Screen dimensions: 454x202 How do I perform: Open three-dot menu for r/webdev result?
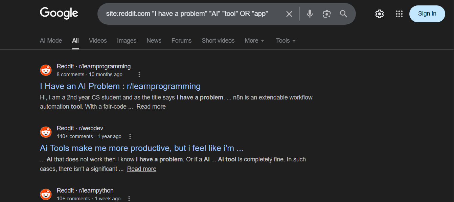[130, 136]
